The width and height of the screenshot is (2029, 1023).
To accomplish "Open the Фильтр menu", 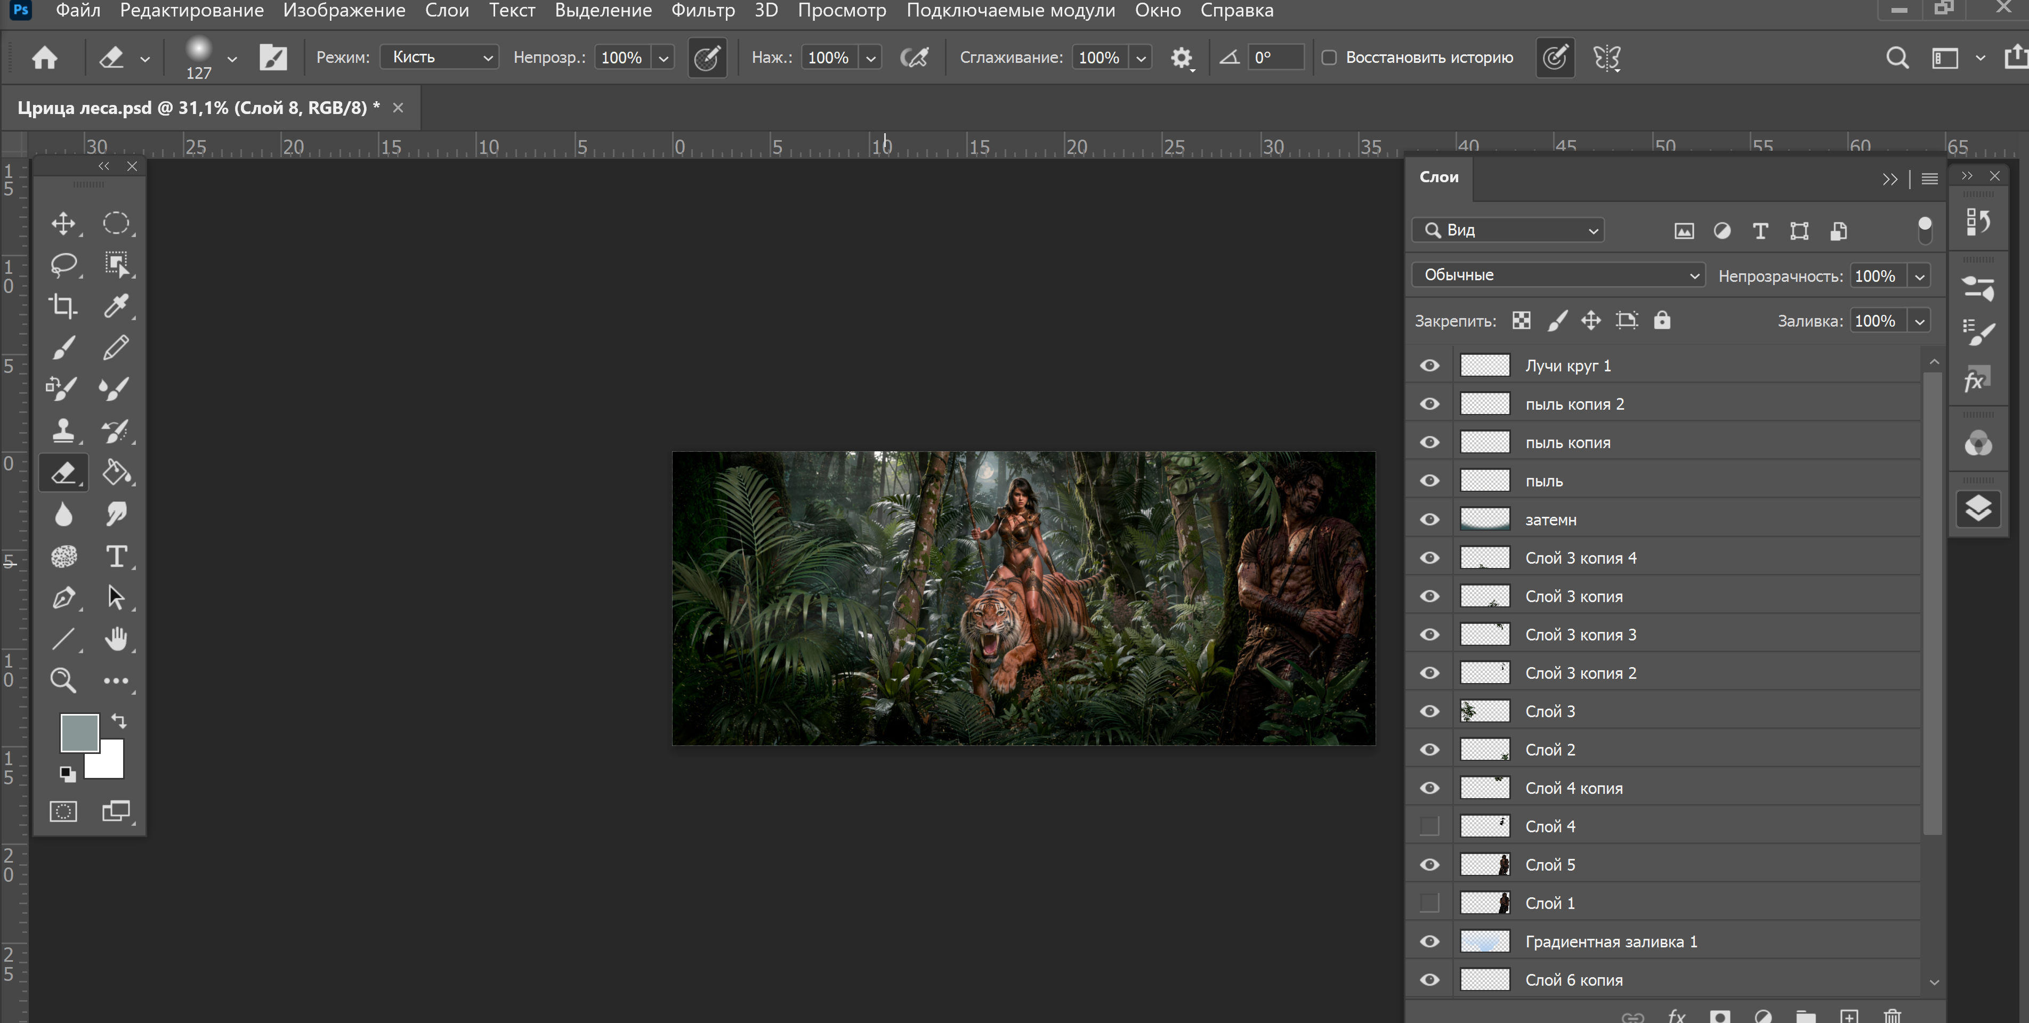I will pyautogui.click(x=702, y=10).
